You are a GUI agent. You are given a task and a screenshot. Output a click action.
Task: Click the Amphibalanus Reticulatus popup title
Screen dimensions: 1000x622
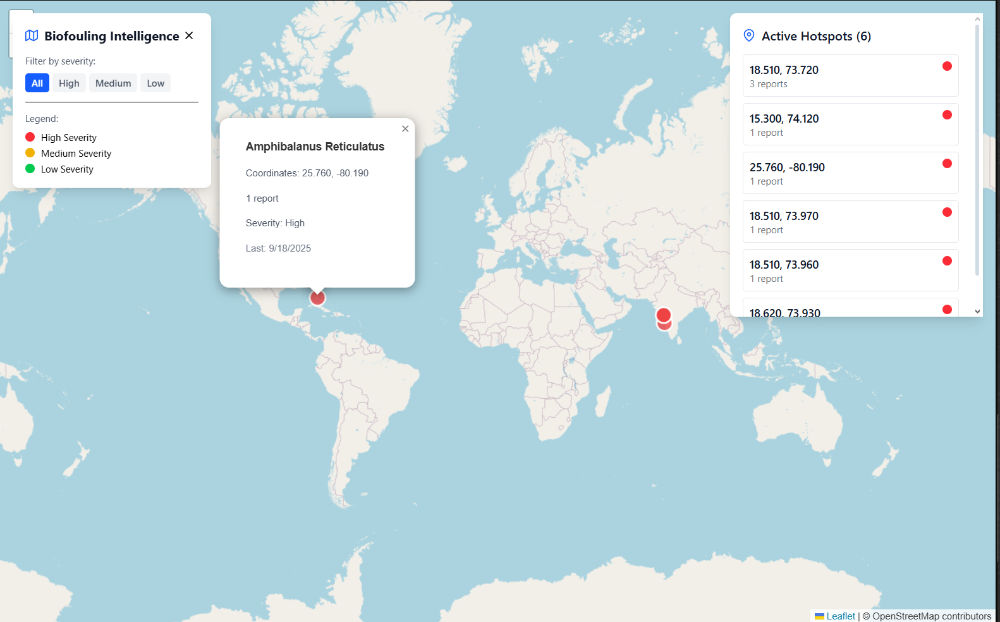tap(315, 147)
